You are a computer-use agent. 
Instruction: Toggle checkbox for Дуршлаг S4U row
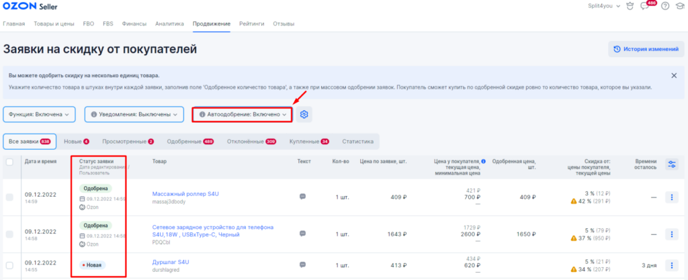tap(9, 265)
